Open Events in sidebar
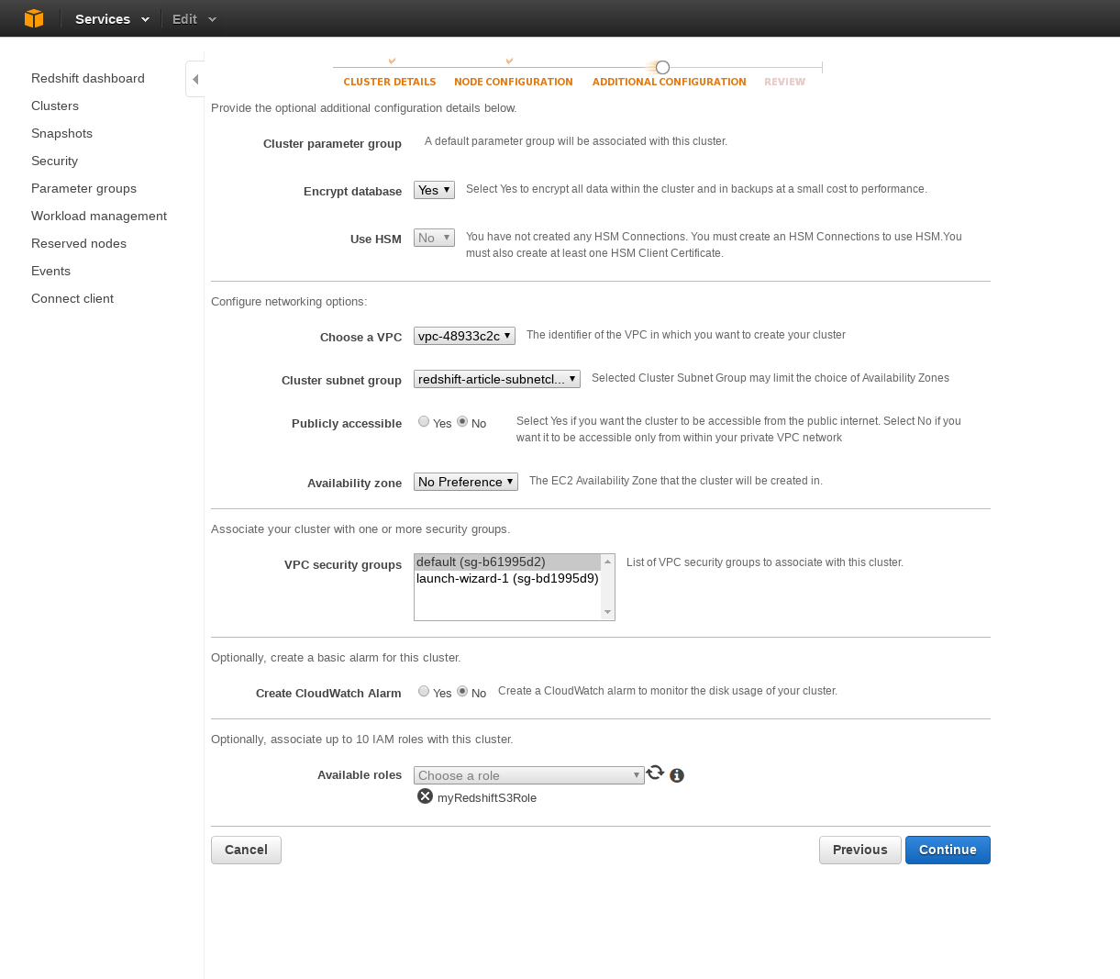Screen dimensions: 1120x979 (50, 271)
